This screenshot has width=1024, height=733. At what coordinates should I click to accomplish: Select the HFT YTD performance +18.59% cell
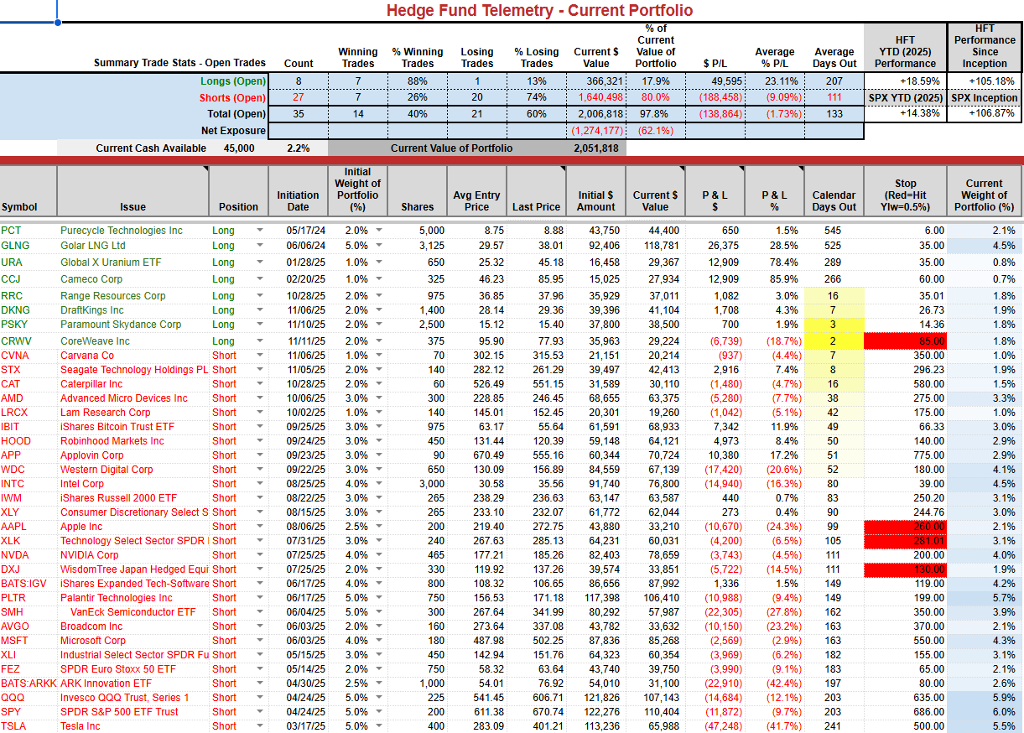click(905, 81)
